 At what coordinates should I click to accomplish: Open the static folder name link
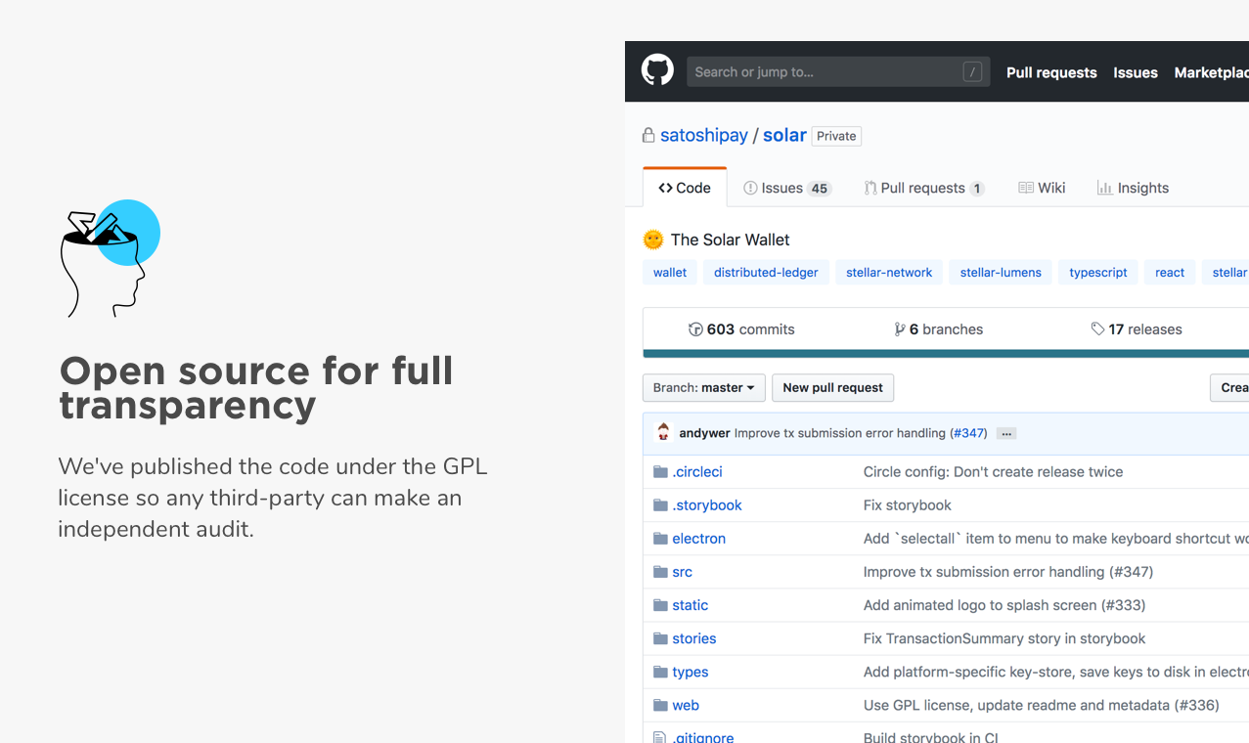tap(690, 605)
